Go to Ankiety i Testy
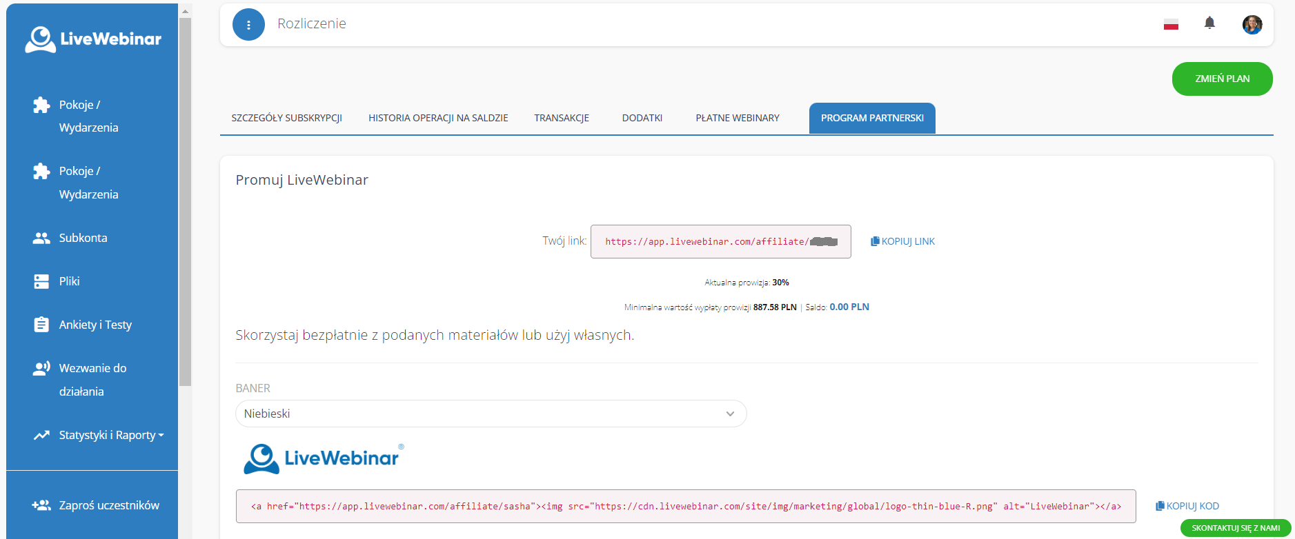The height and width of the screenshot is (539, 1295). point(95,325)
